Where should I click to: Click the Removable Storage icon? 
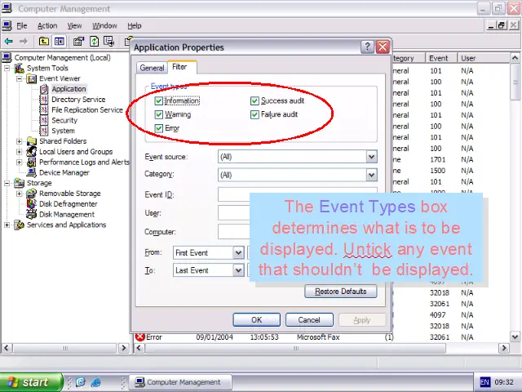(32, 194)
